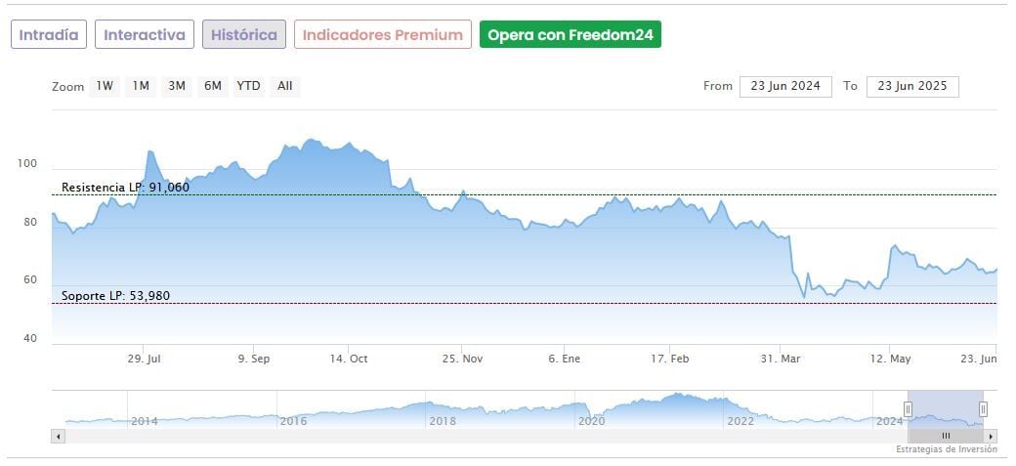Select the Histórica tab

click(x=244, y=35)
